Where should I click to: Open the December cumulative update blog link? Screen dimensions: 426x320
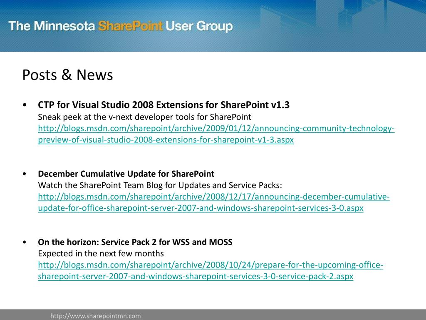point(214,202)
